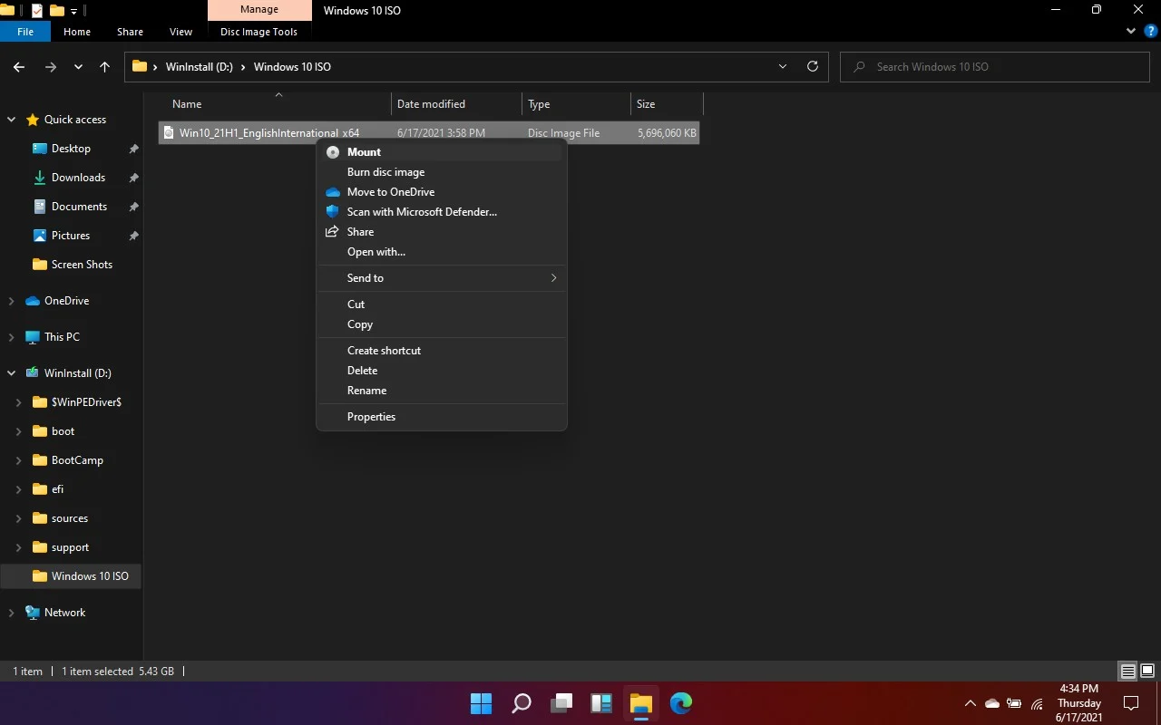Click the Search Windows 10 ISO field
This screenshot has width=1161, height=725.
[998, 67]
